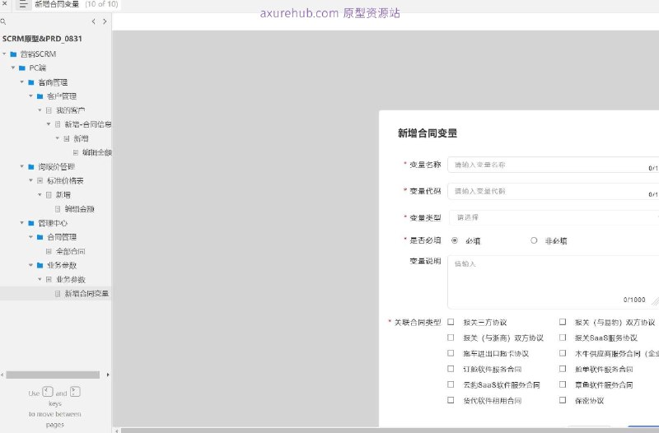
Task: Collapse PC端 using its tree arrow
Action: point(13,68)
